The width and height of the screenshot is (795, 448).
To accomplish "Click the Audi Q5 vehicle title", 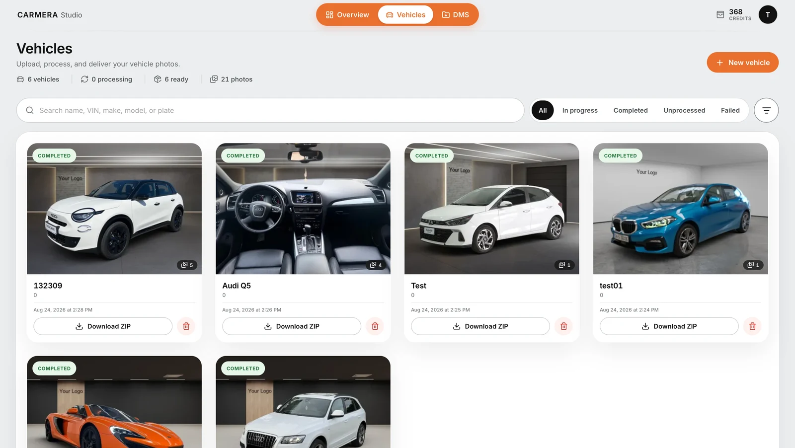I will point(237,286).
